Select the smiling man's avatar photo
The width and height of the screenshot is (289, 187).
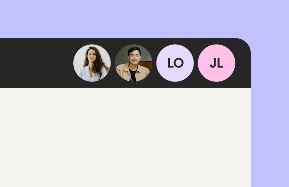coord(133,63)
